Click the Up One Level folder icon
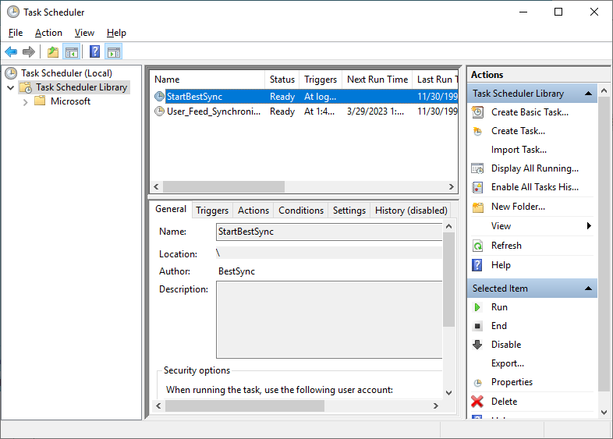This screenshot has width=613, height=439. [x=53, y=51]
